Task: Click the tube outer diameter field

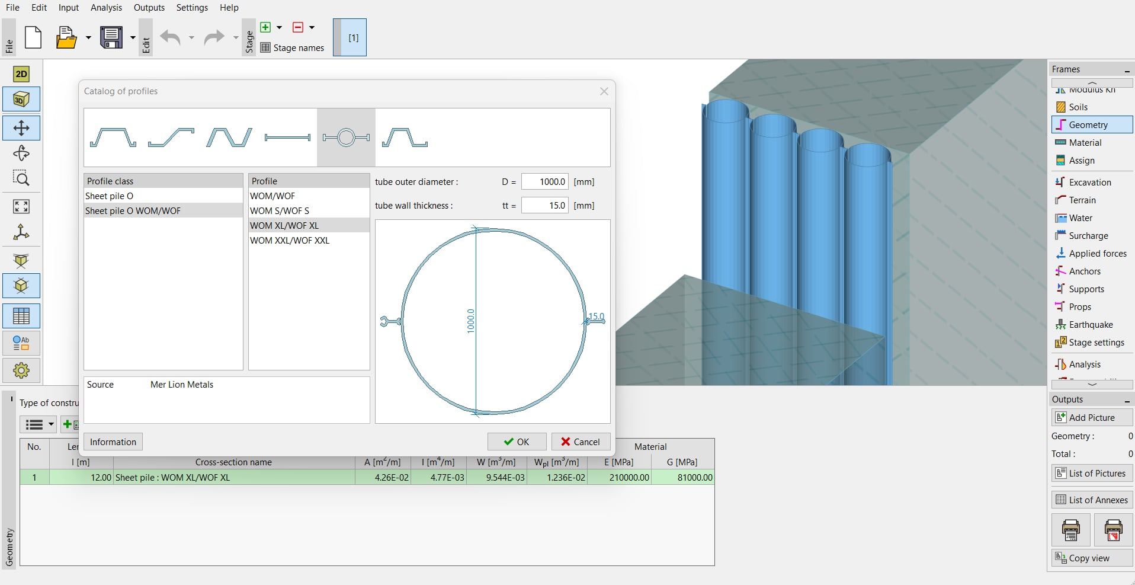Action: pyautogui.click(x=544, y=182)
